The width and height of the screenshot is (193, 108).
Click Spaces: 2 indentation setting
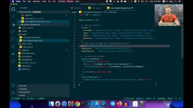140,98
